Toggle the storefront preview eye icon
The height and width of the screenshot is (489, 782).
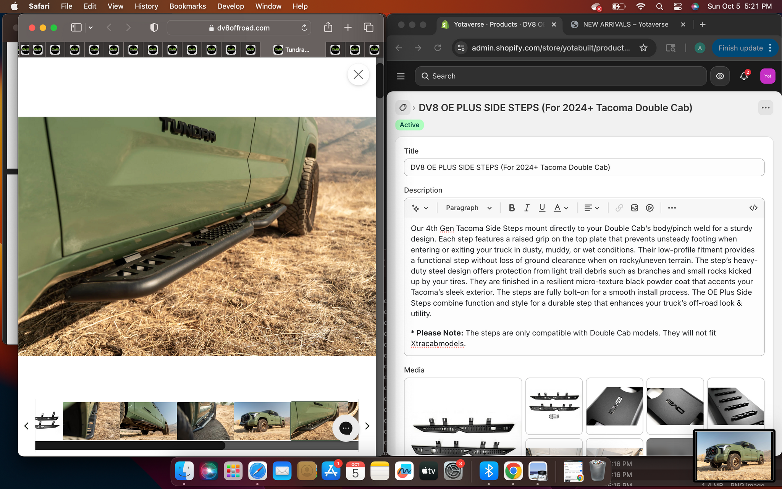click(x=720, y=76)
